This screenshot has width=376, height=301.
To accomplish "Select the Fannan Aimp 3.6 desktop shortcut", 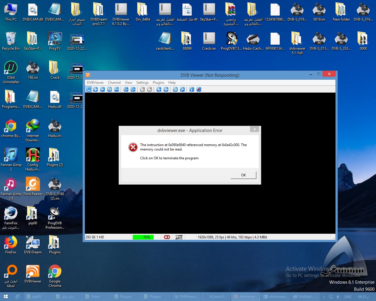I will pos(11,189).
